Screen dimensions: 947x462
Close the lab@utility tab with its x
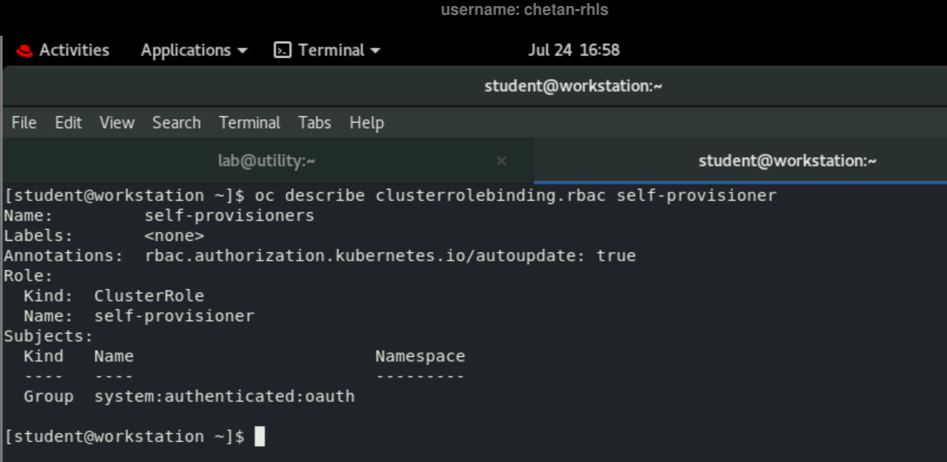click(x=501, y=161)
